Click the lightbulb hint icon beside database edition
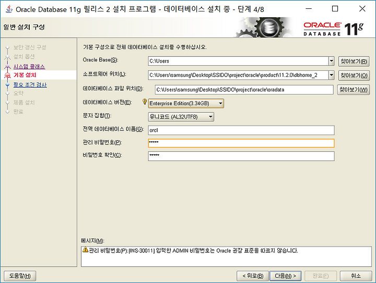 coord(144,102)
